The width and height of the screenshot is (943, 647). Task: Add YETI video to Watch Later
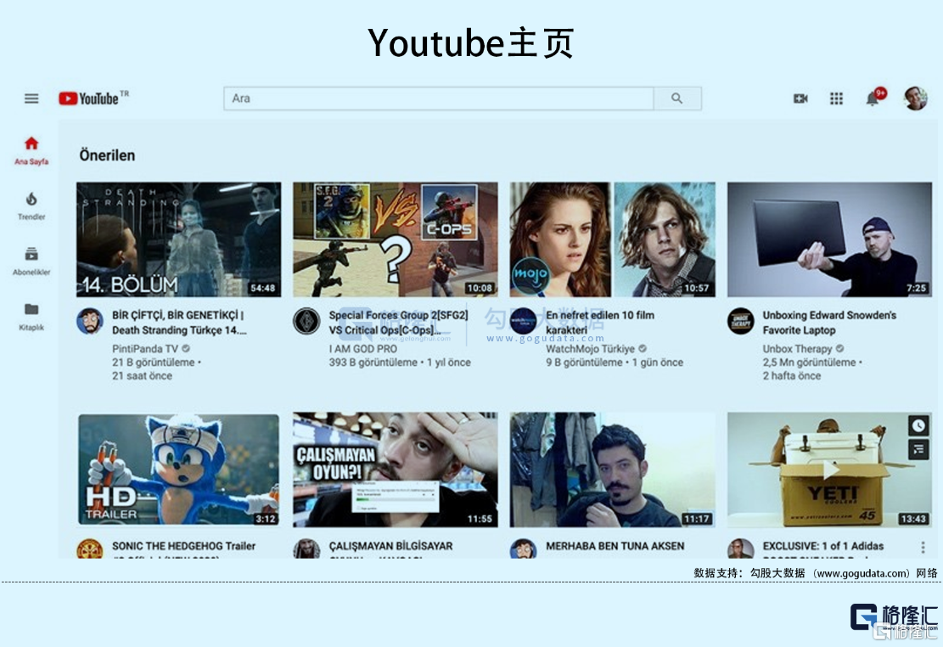tap(918, 426)
